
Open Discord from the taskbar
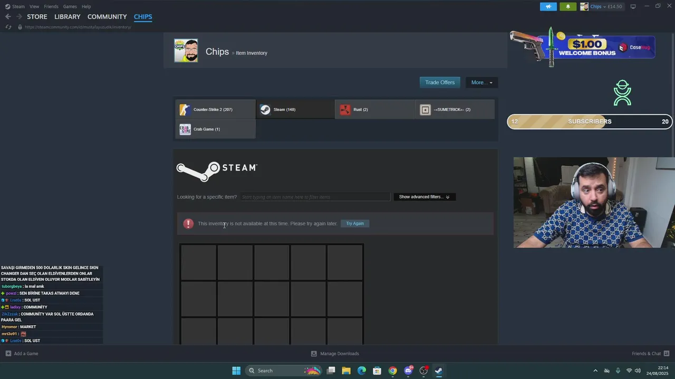coord(408,371)
